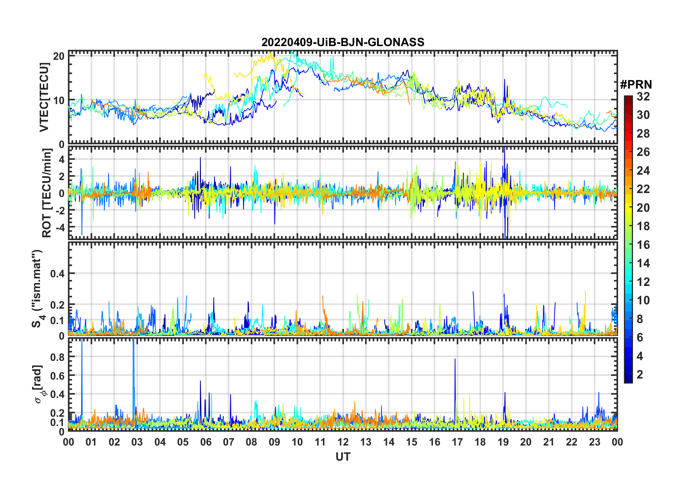Pick the orange colorbar band at PRN 24
The height and width of the screenshot is (479, 686).
click(628, 171)
